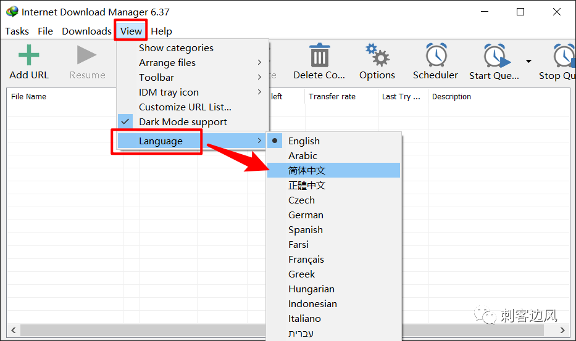Image resolution: width=576 pixels, height=341 pixels.
Task: Expand the Start Queue dropdown arrow
Action: coord(528,61)
